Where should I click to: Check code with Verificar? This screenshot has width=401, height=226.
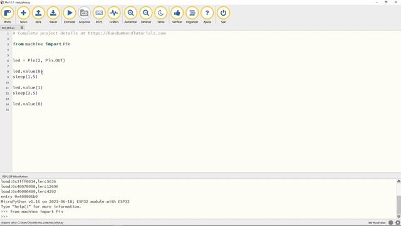point(177,15)
